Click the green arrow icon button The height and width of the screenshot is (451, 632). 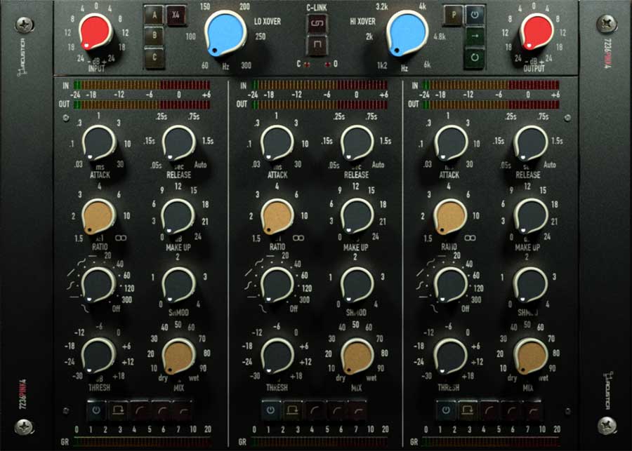[x=475, y=36]
